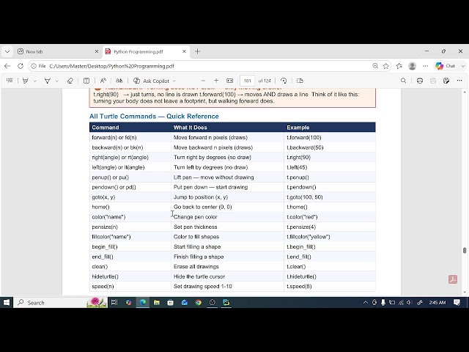
Task: Click the scrollbar down arrow
Action: tap(465, 292)
